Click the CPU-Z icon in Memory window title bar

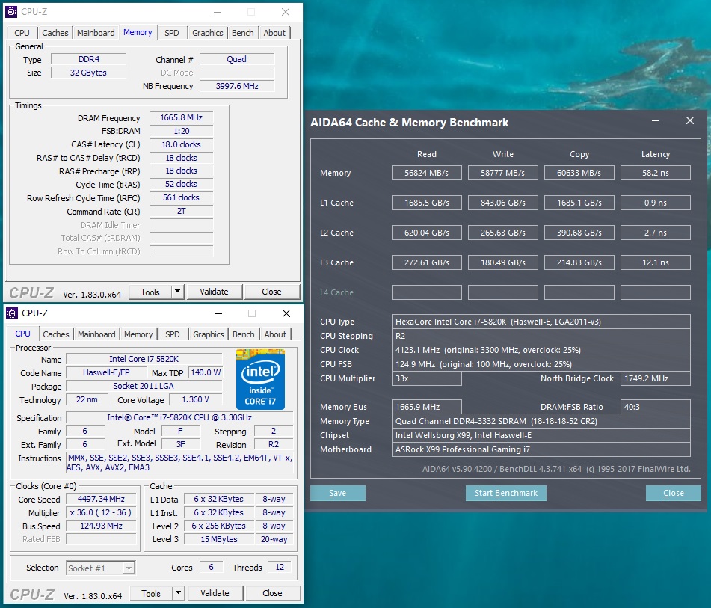(12, 12)
